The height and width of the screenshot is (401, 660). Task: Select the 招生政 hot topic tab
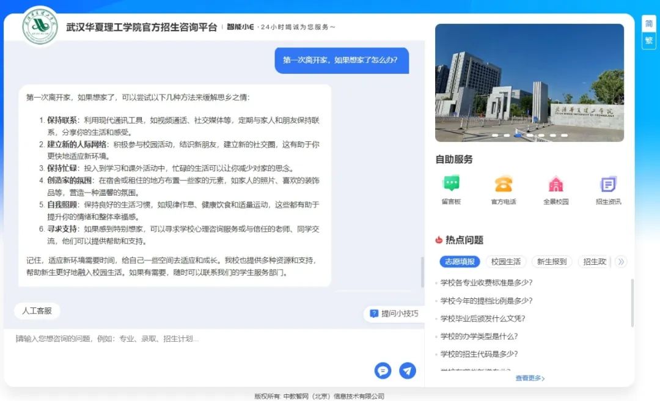595,262
